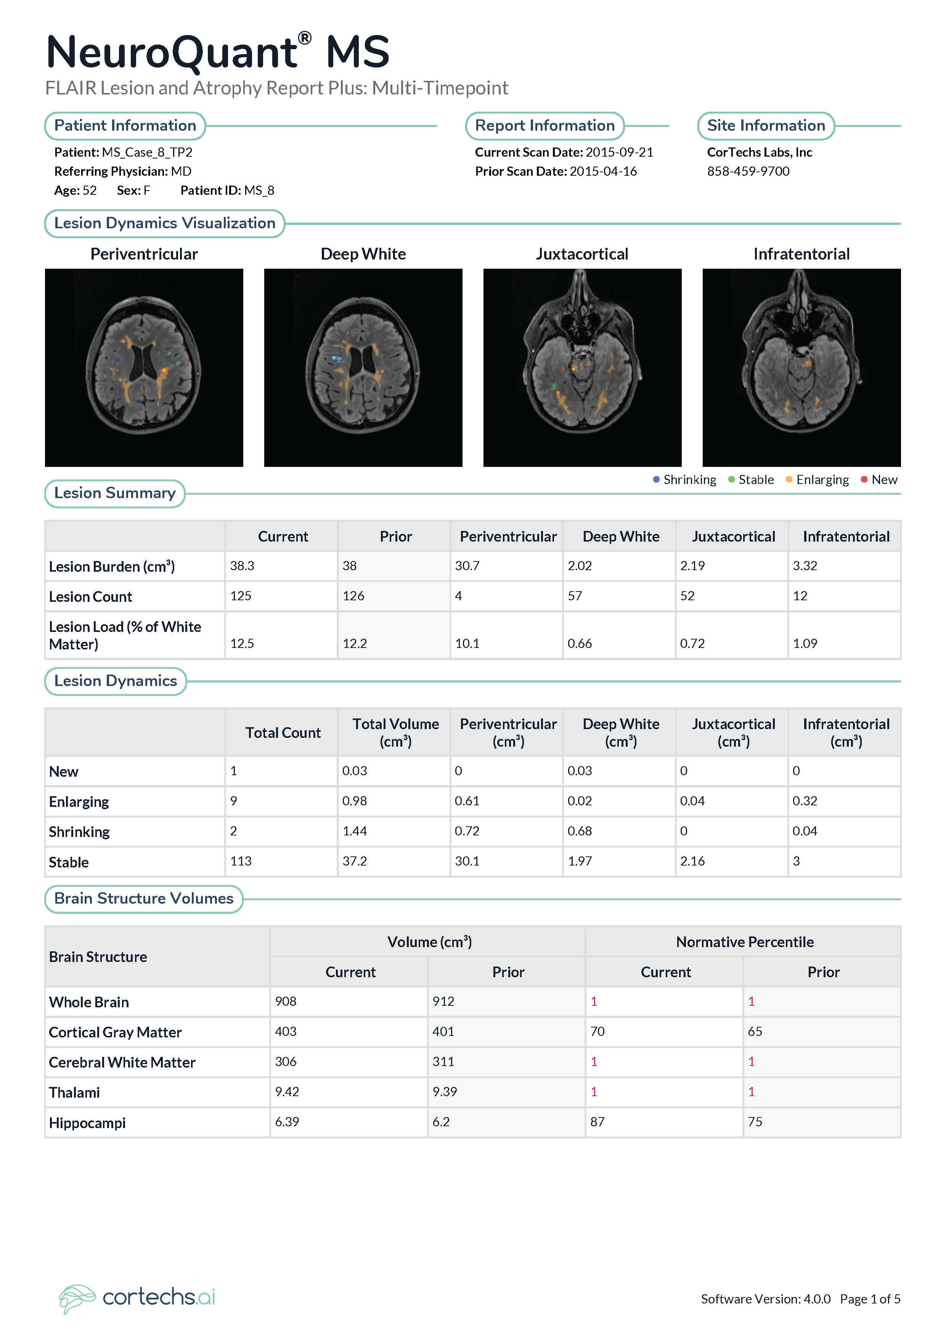The image size is (946, 1337).
Task: Click Stable Total Count 113
Action: (x=241, y=862)
